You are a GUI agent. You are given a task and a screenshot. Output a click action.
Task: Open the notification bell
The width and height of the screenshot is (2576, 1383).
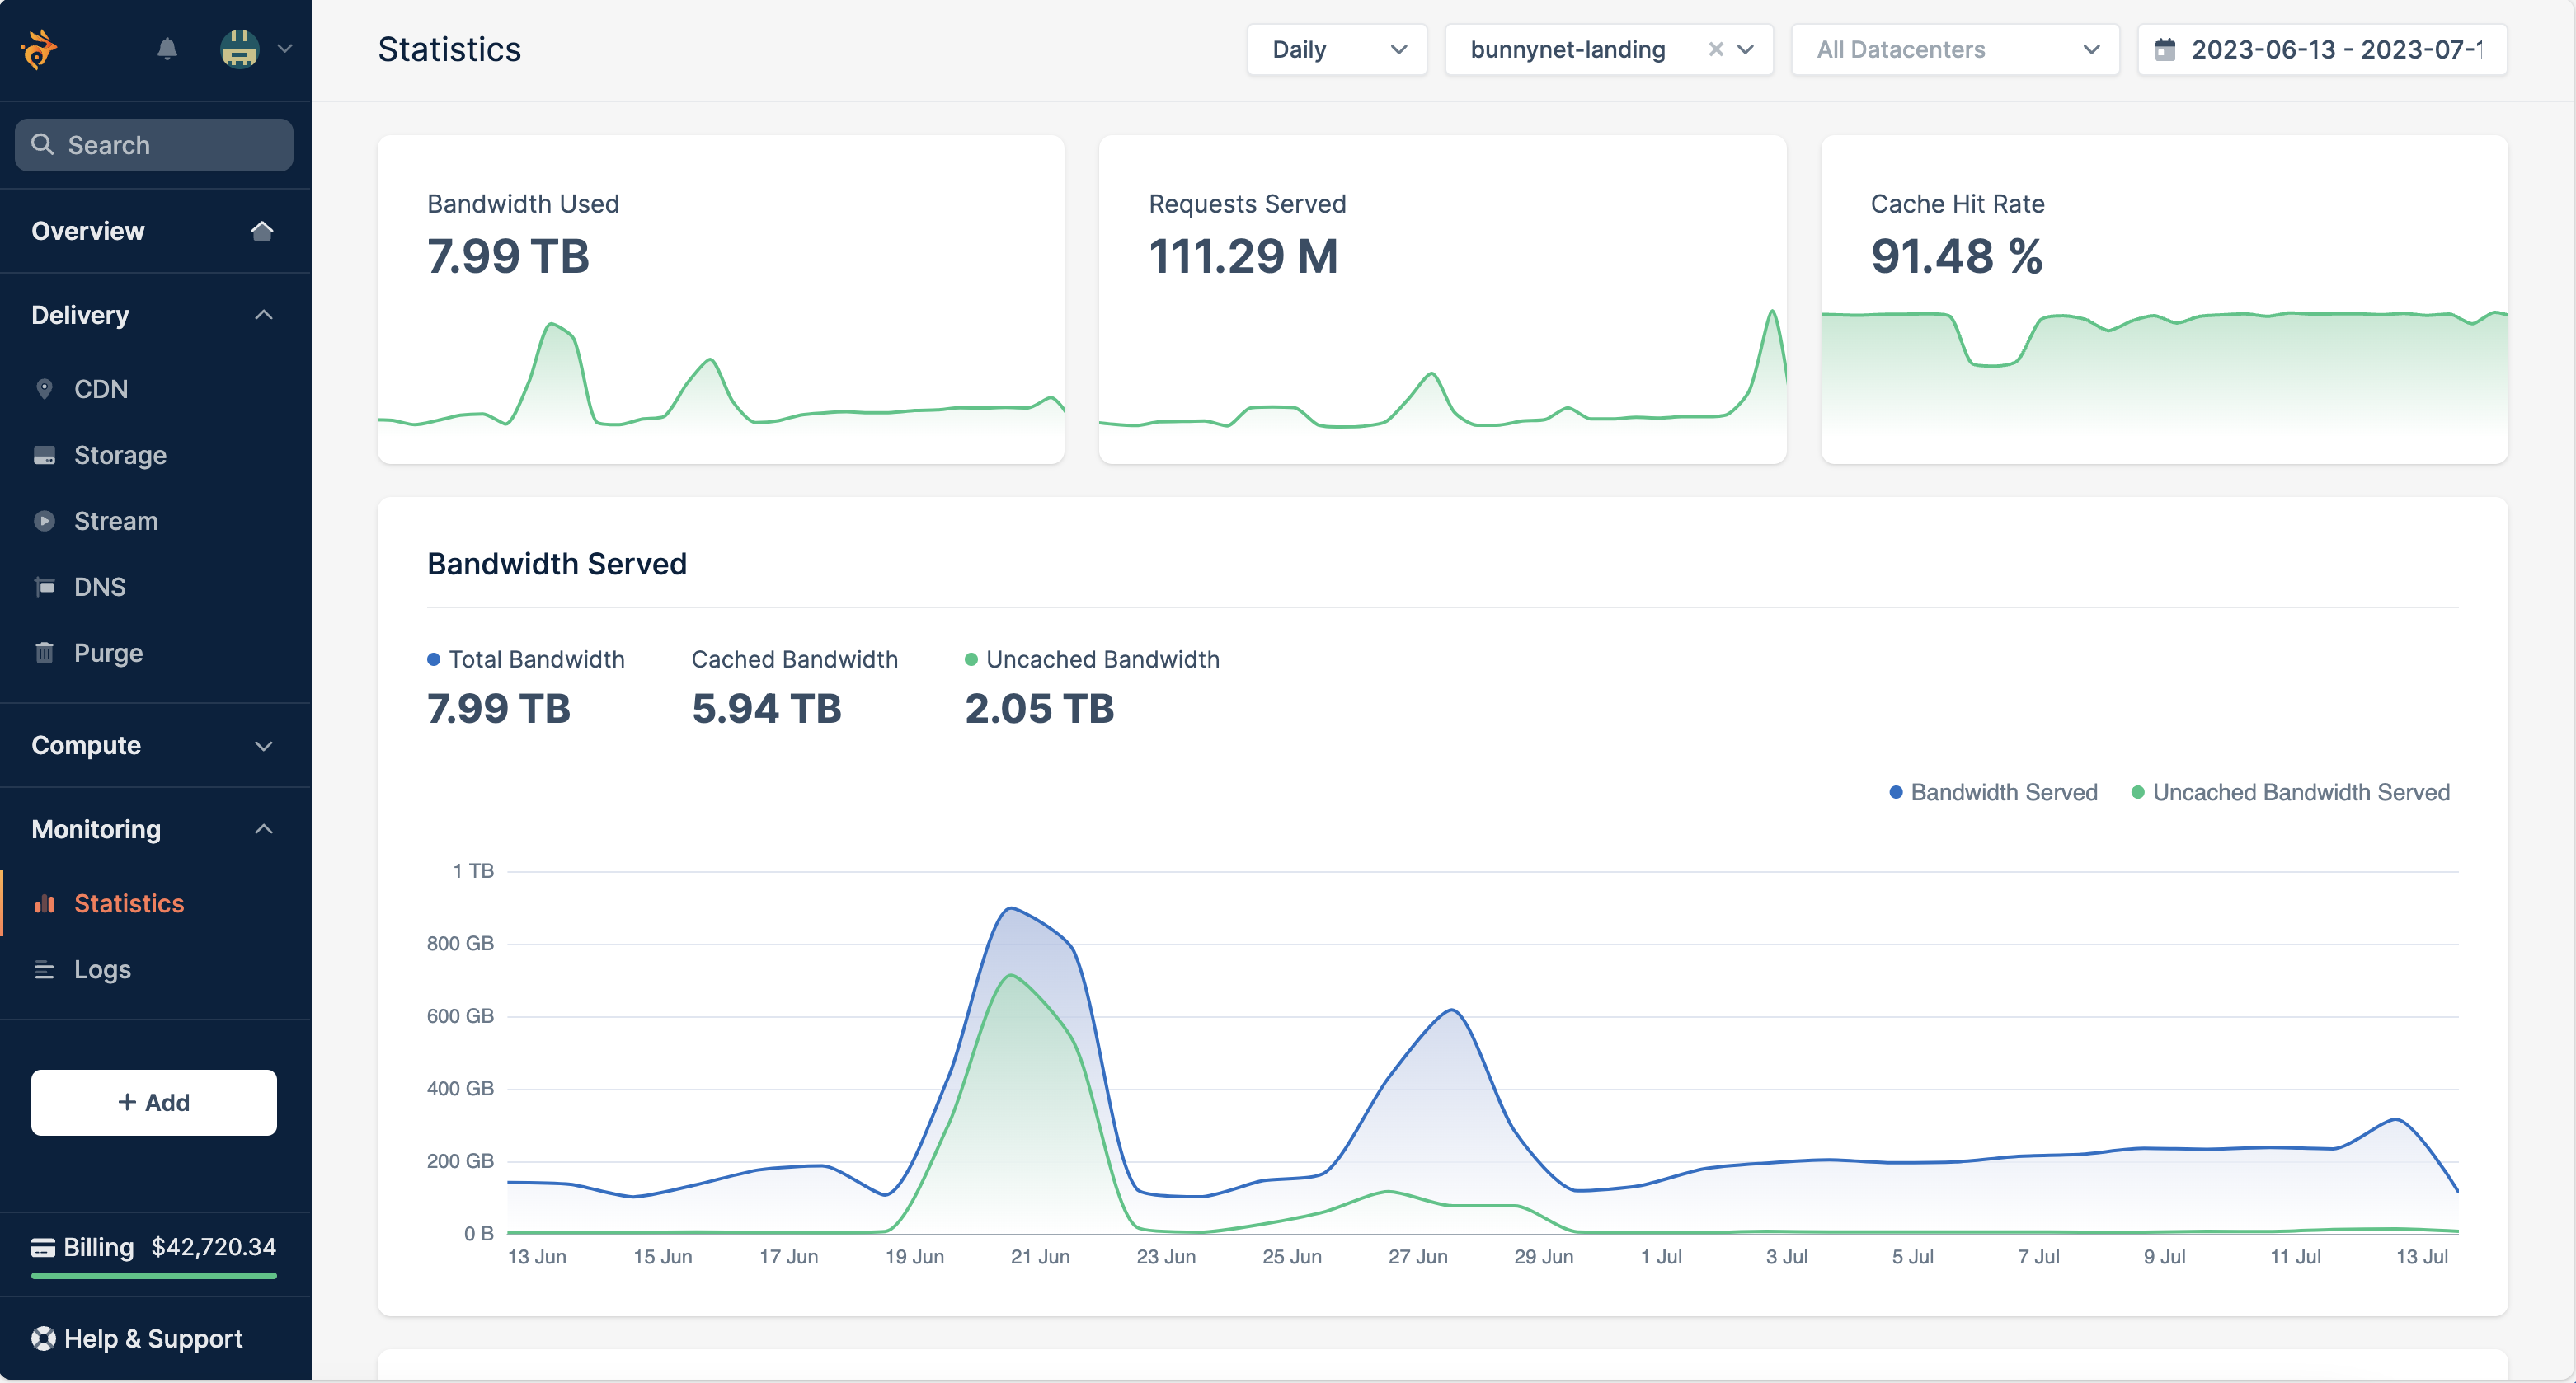[x=167, y=48]
